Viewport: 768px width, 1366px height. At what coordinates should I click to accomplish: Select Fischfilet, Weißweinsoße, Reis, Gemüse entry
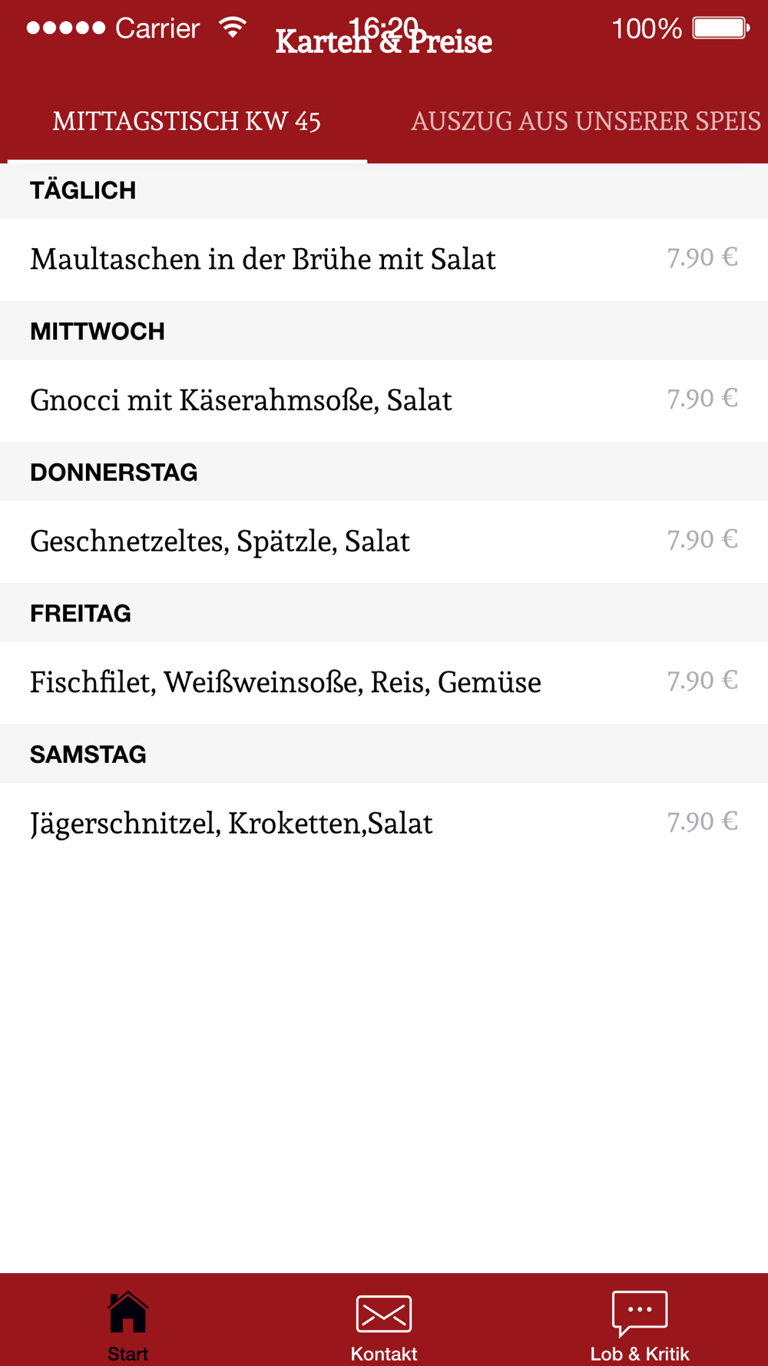(384, 682)
